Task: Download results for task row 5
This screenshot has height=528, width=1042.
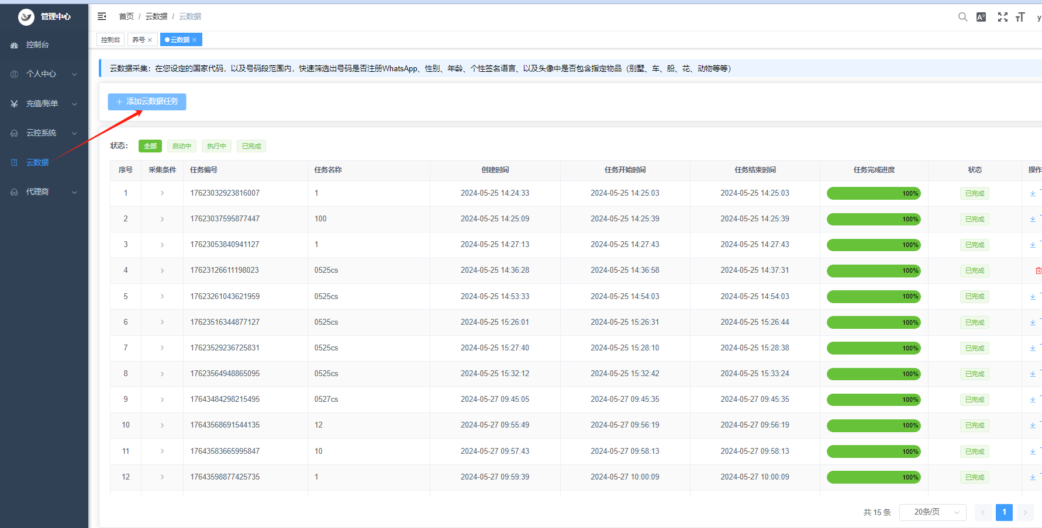Action: click(x=1033, y=297)
